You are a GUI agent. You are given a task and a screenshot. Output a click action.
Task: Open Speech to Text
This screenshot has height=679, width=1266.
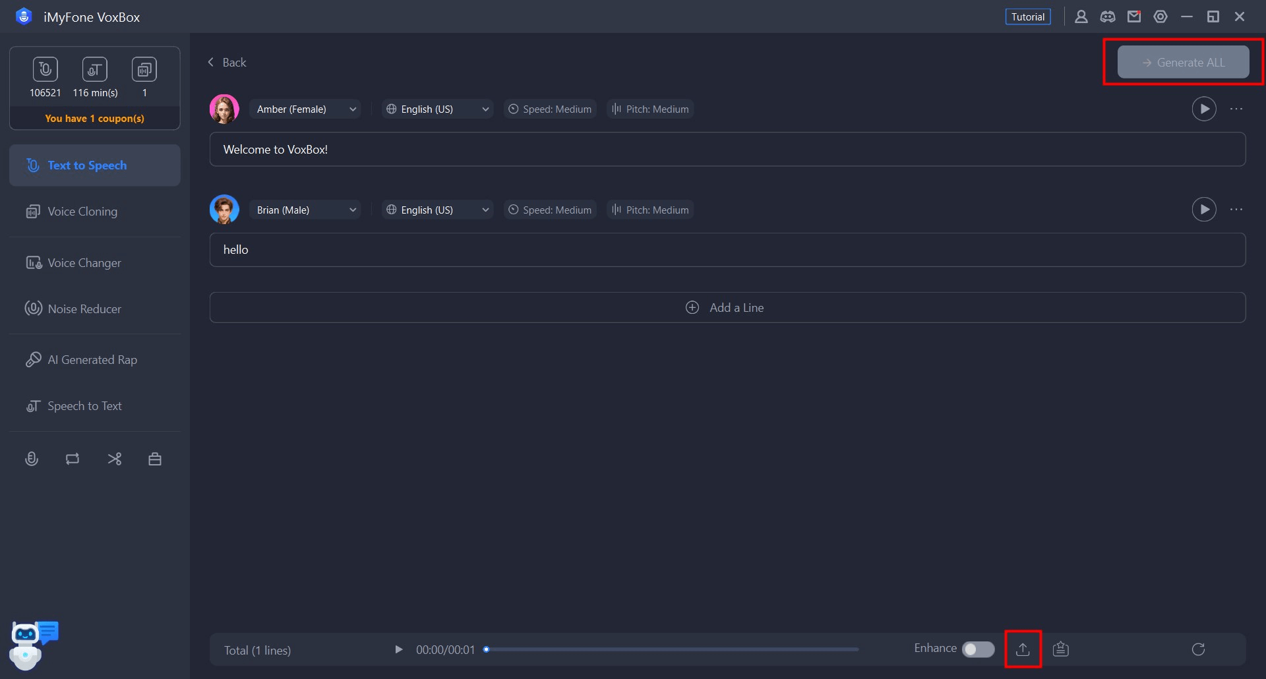[95, 406]
